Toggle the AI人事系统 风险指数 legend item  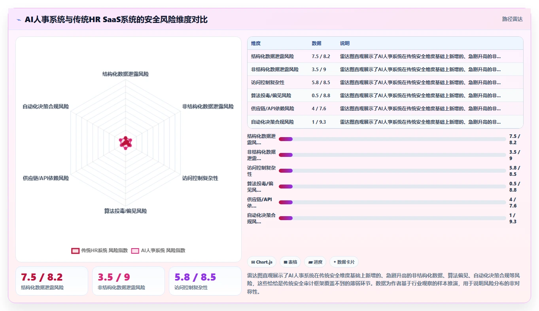158,251
